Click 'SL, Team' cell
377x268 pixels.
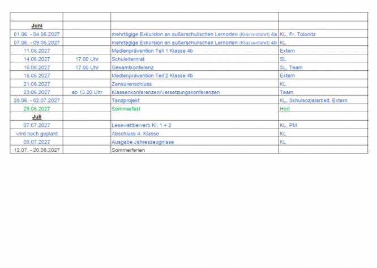point(291,67)
